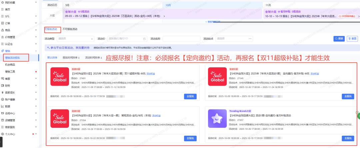This screenshot has height=148, width=360.
Task: Open 机会商品 menu item
Action: (10, 65)
